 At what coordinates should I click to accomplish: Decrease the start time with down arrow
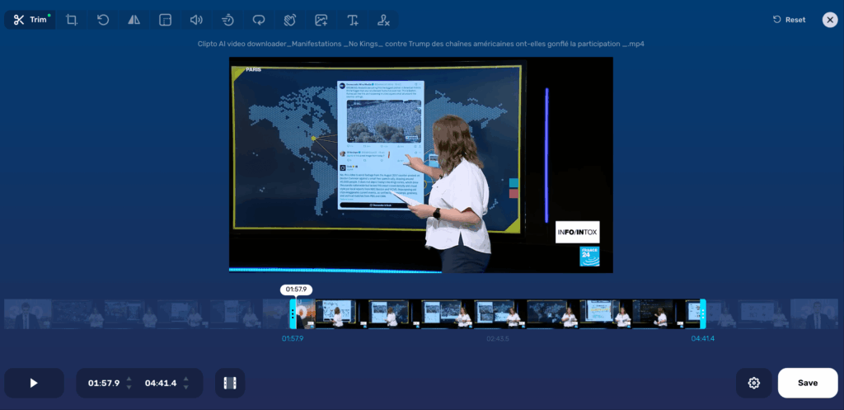tap(129, 388)
